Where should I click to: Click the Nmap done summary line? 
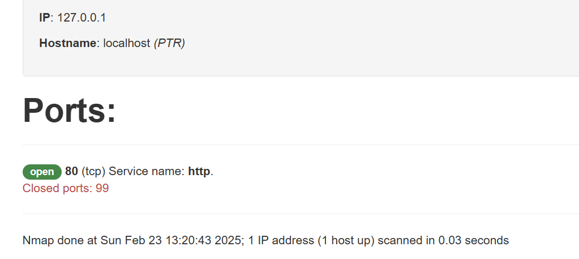266,240
